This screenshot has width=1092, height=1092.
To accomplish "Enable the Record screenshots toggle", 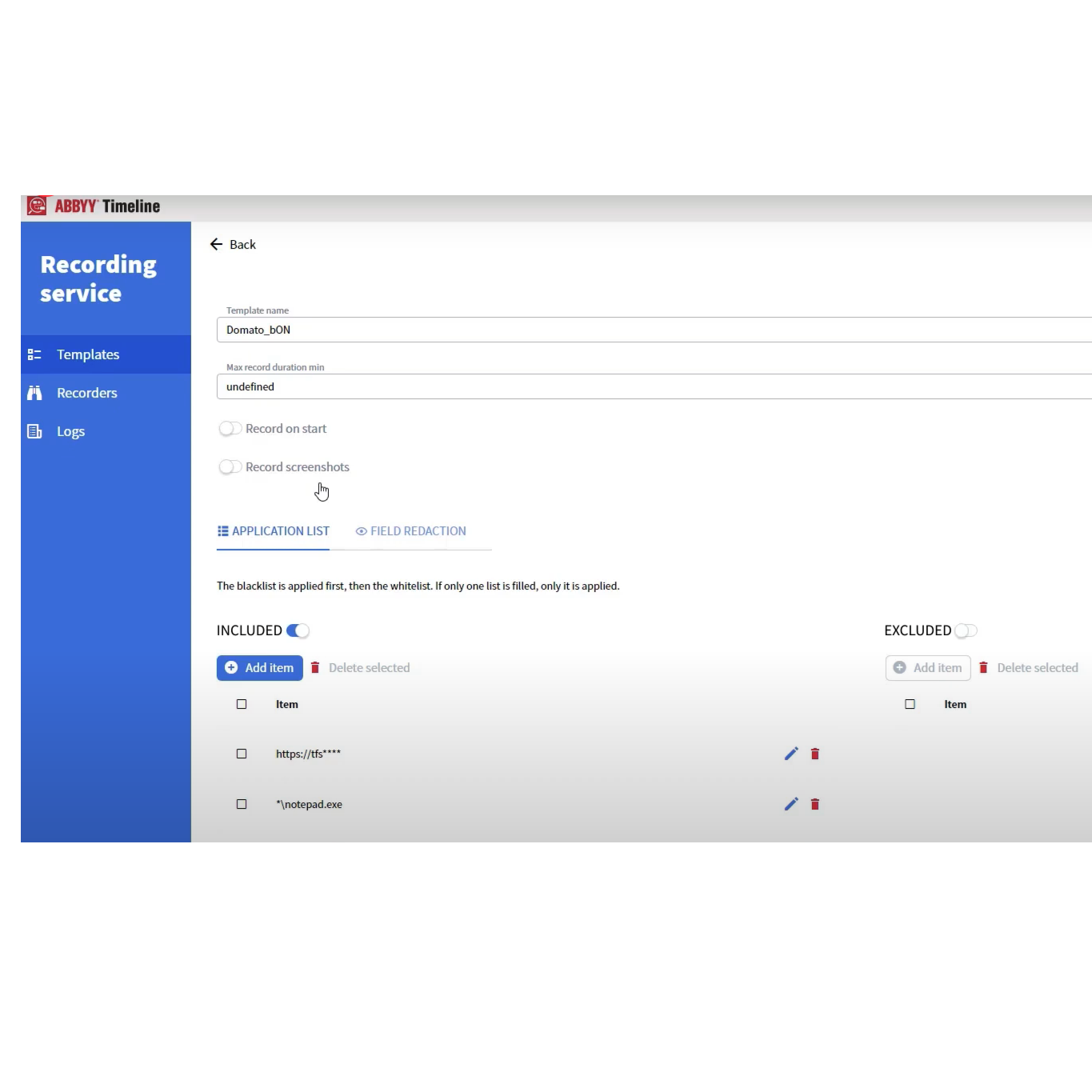I will pyautogui.click(x=230, y=467).
